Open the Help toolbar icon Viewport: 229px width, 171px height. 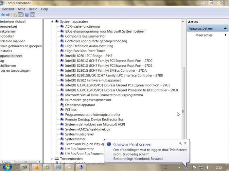click(x=27, y=15)
